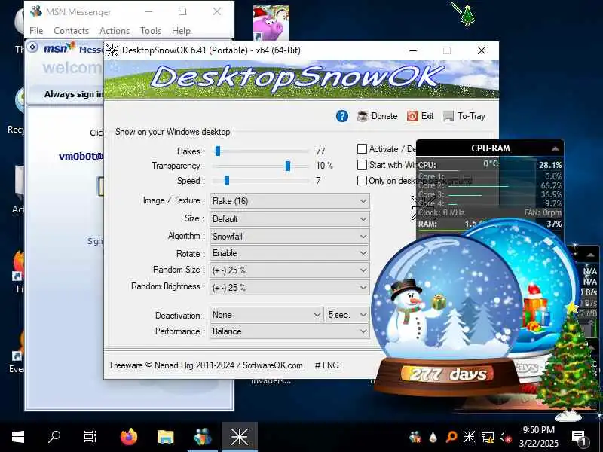This screenshot has width=603, height=452.
Task: Click the snowman snow globe countdown gadget
Action: pyautogui.click(x=447, y=315)
